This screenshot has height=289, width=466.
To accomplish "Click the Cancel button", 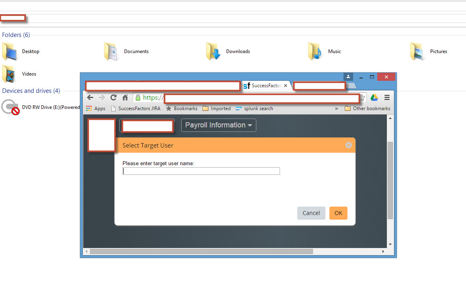I will 311,213.
